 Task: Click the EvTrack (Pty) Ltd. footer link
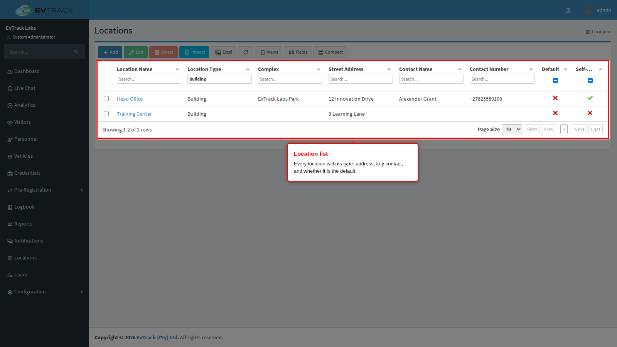[x=158, y=337]
